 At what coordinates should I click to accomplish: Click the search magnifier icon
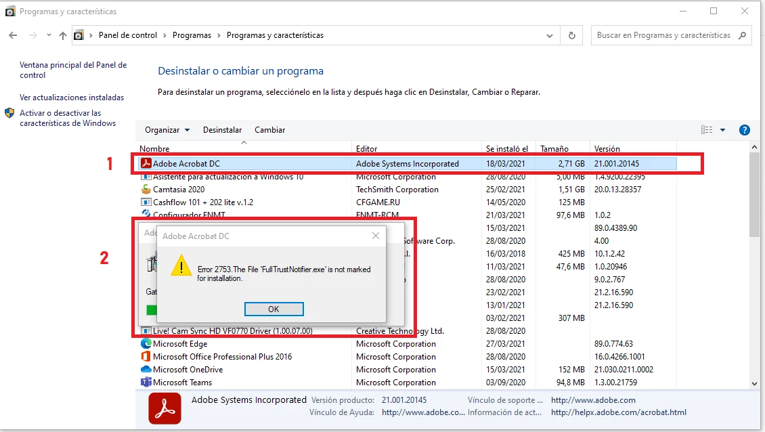coord(742,35)
